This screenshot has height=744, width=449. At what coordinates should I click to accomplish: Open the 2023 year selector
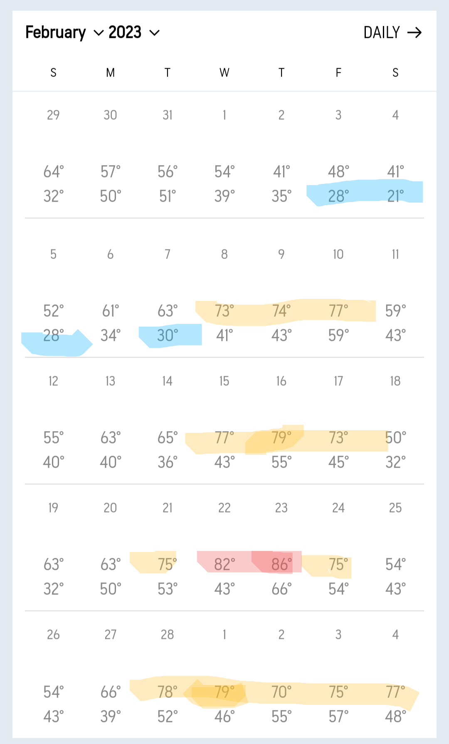click(125, 32)
